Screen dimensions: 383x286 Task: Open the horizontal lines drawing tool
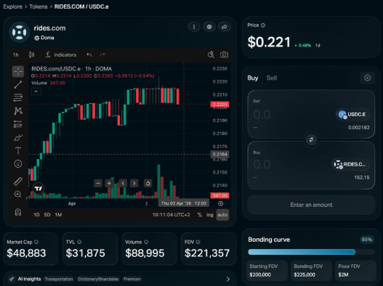[x=18, y=97]
